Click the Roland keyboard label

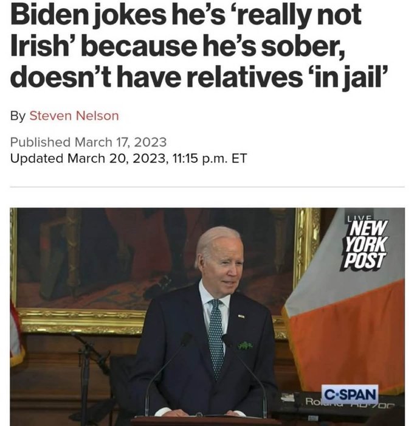pyautogui.click(x=314, y=402)
